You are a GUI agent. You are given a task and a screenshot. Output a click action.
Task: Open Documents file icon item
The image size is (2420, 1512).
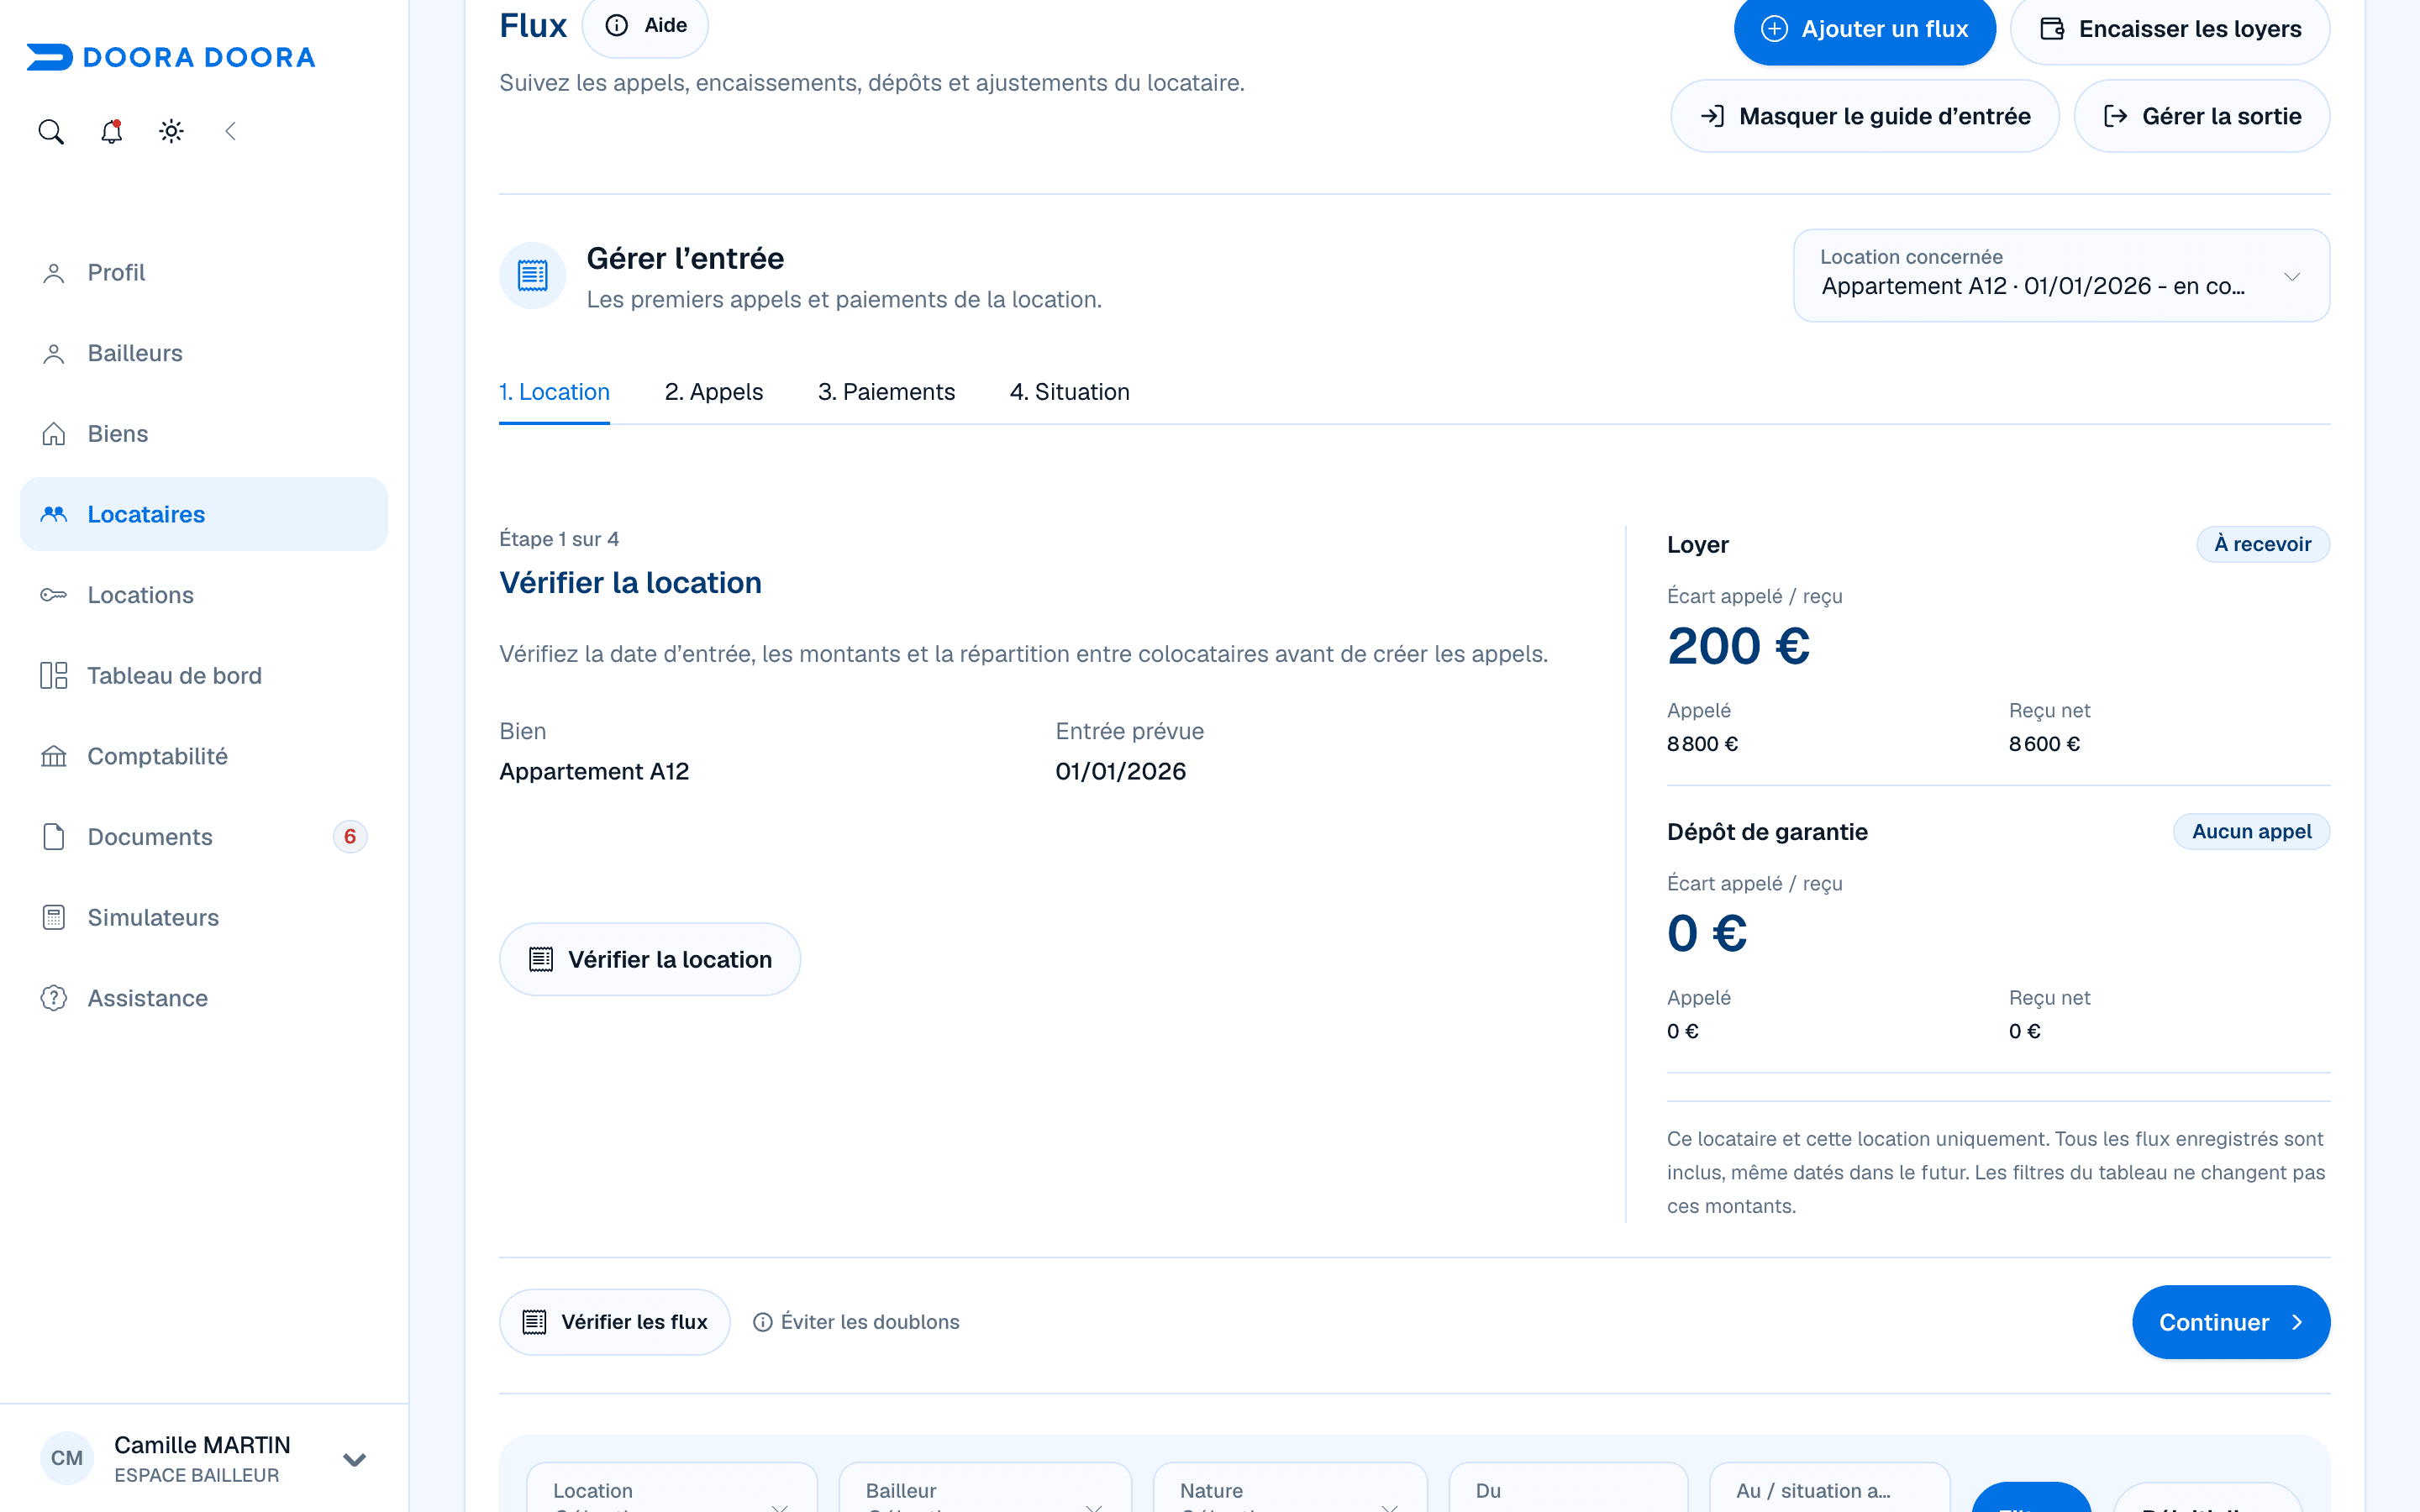[204, 837]
